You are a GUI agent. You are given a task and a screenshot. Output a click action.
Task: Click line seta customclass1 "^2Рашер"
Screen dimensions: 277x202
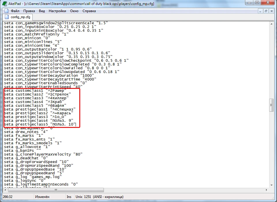(35, 91)
